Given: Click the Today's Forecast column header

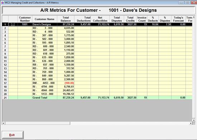Looking at the screenshot, I should (x=178, y=19).
